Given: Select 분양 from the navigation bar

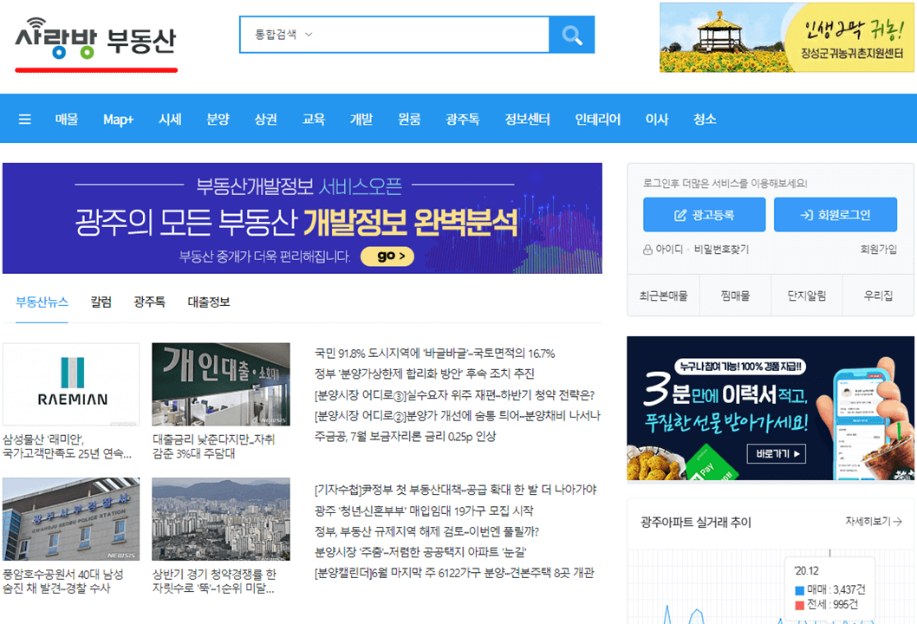Looking at the screenshot, I should [218, 119].
